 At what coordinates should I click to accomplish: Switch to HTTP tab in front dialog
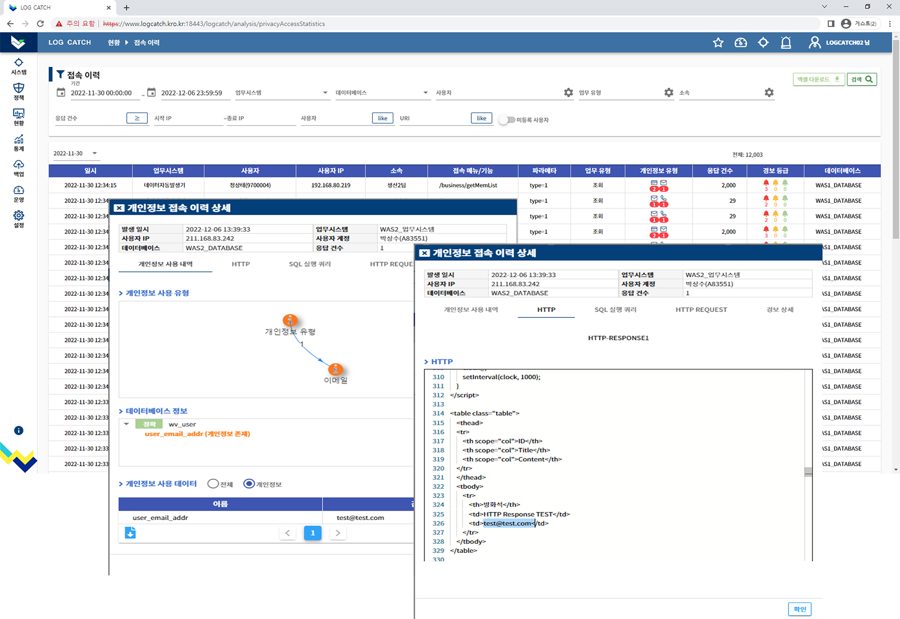tap(546, 309)
